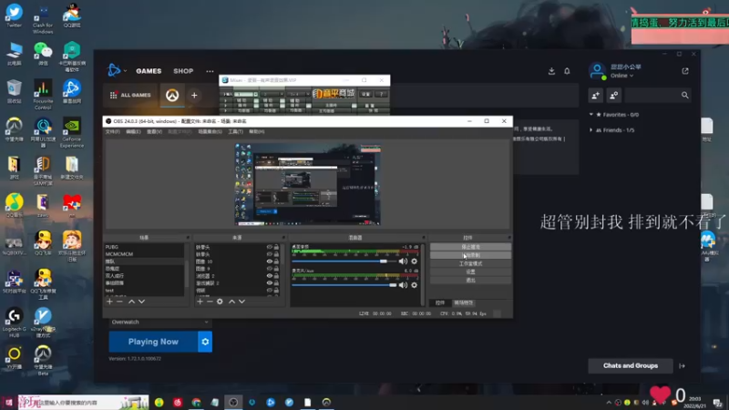Add a new source in OBS
This screenshot has height=410, width=729.
coord(200,302)
